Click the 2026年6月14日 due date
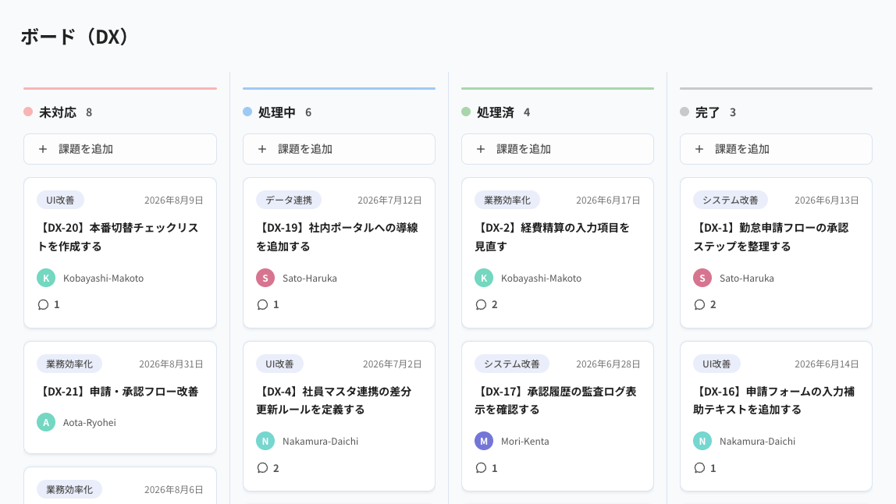The image size is (896, 504). click(827, 364)
